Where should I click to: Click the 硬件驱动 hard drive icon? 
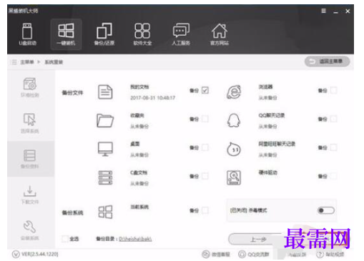[234, 177]
